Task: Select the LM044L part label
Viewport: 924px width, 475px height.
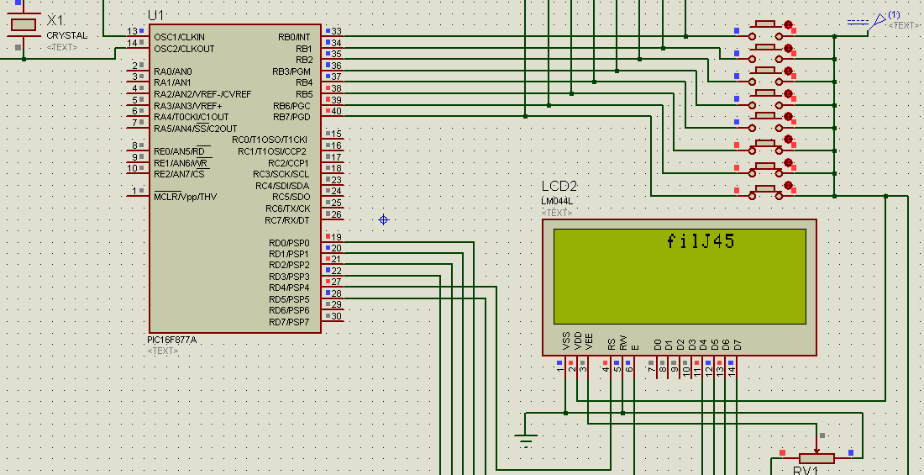Action: (x=557, y=201)
